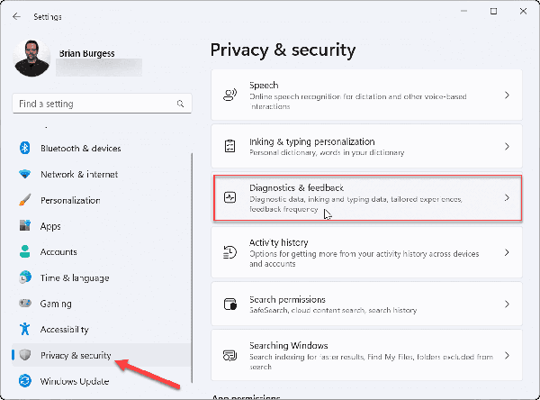This screenshot has height=400, width=540.
Task: Click the Apps icon in sidebar
Action: click(x=25, y=227)
